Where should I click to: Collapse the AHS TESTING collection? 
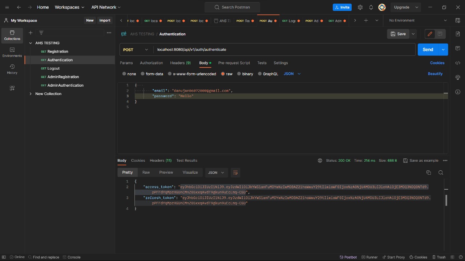31,43
